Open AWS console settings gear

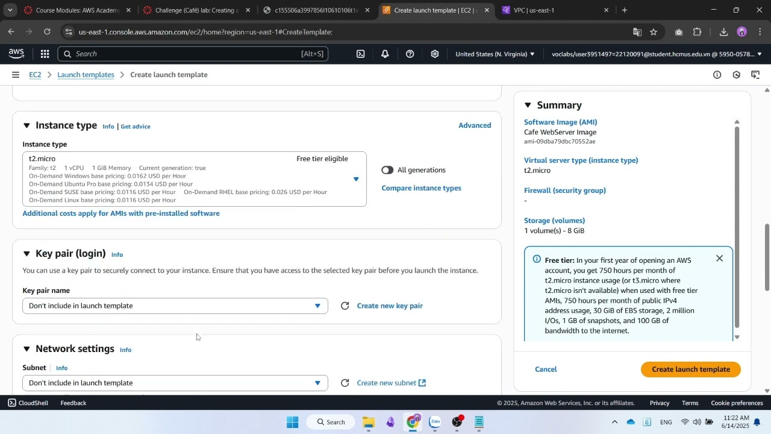click(435, 54)
